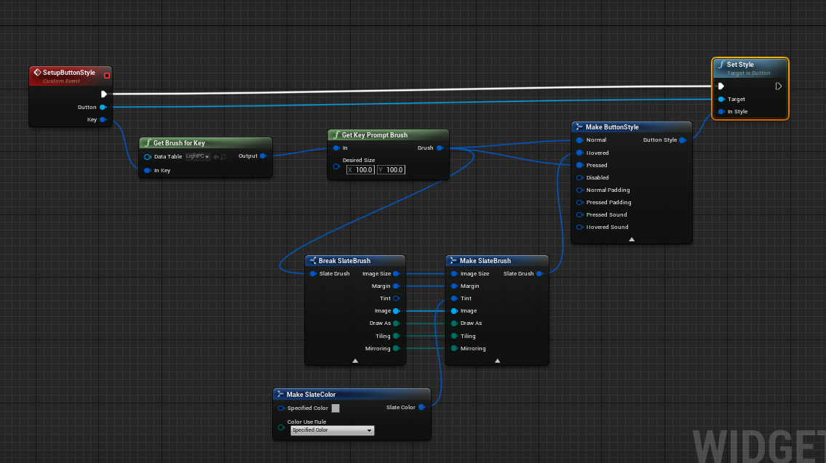
Task: Expand the Make SlateBrush node advanced pins
Action: [x=497, y=360]
